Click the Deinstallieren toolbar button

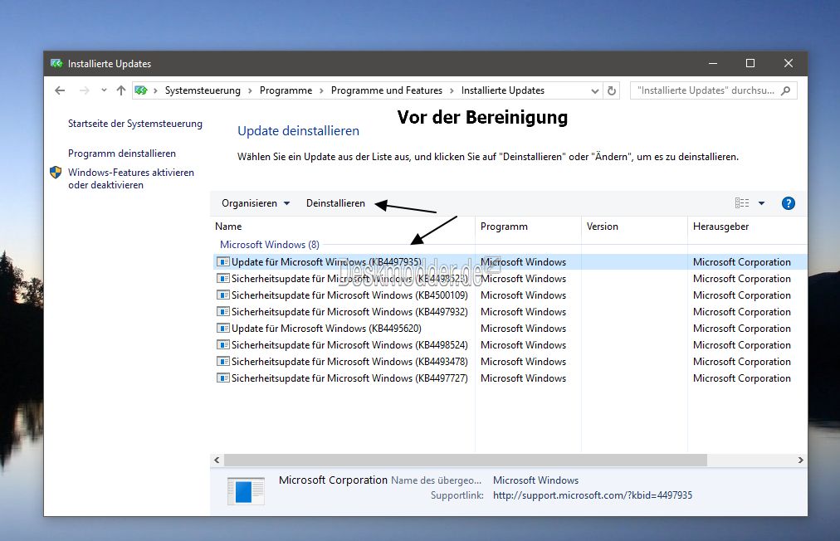click(x=335, y=203)
